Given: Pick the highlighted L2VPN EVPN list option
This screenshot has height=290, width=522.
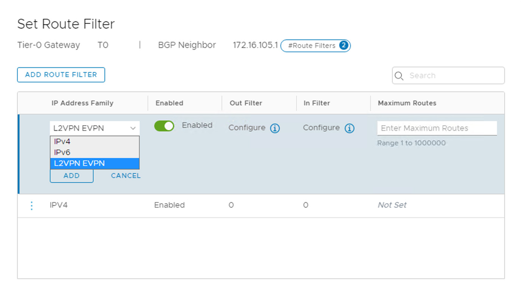Looking at the screenshot, I should point(94,163).
